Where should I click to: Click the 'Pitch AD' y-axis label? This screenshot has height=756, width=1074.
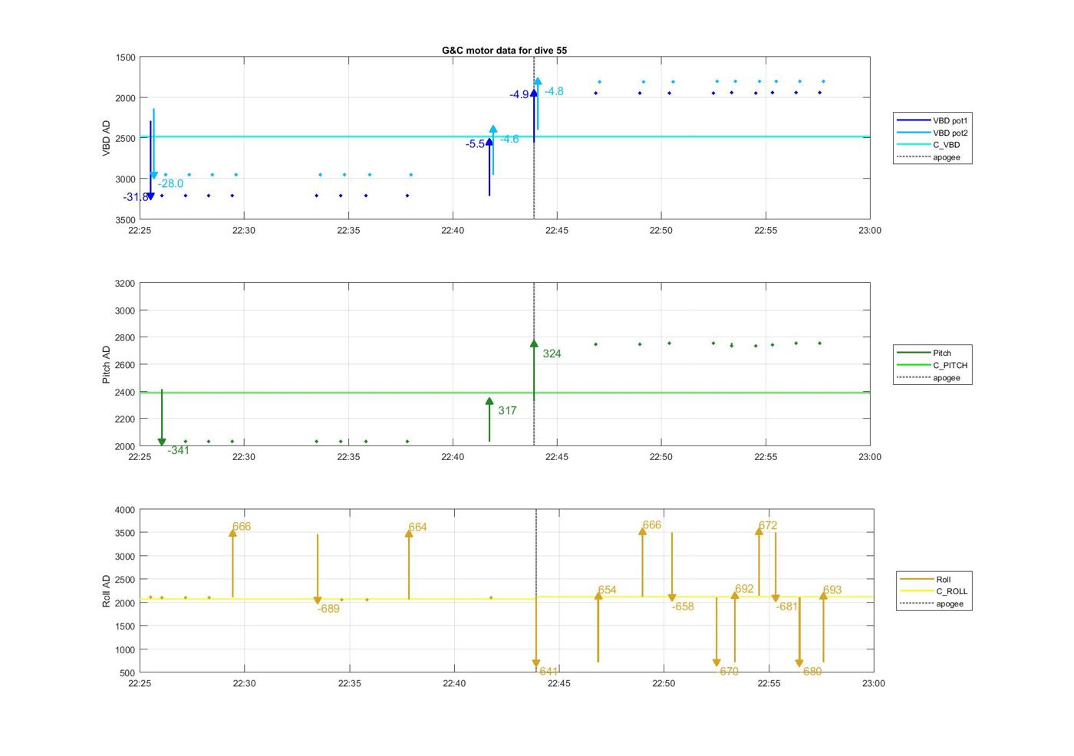(107, 365)
